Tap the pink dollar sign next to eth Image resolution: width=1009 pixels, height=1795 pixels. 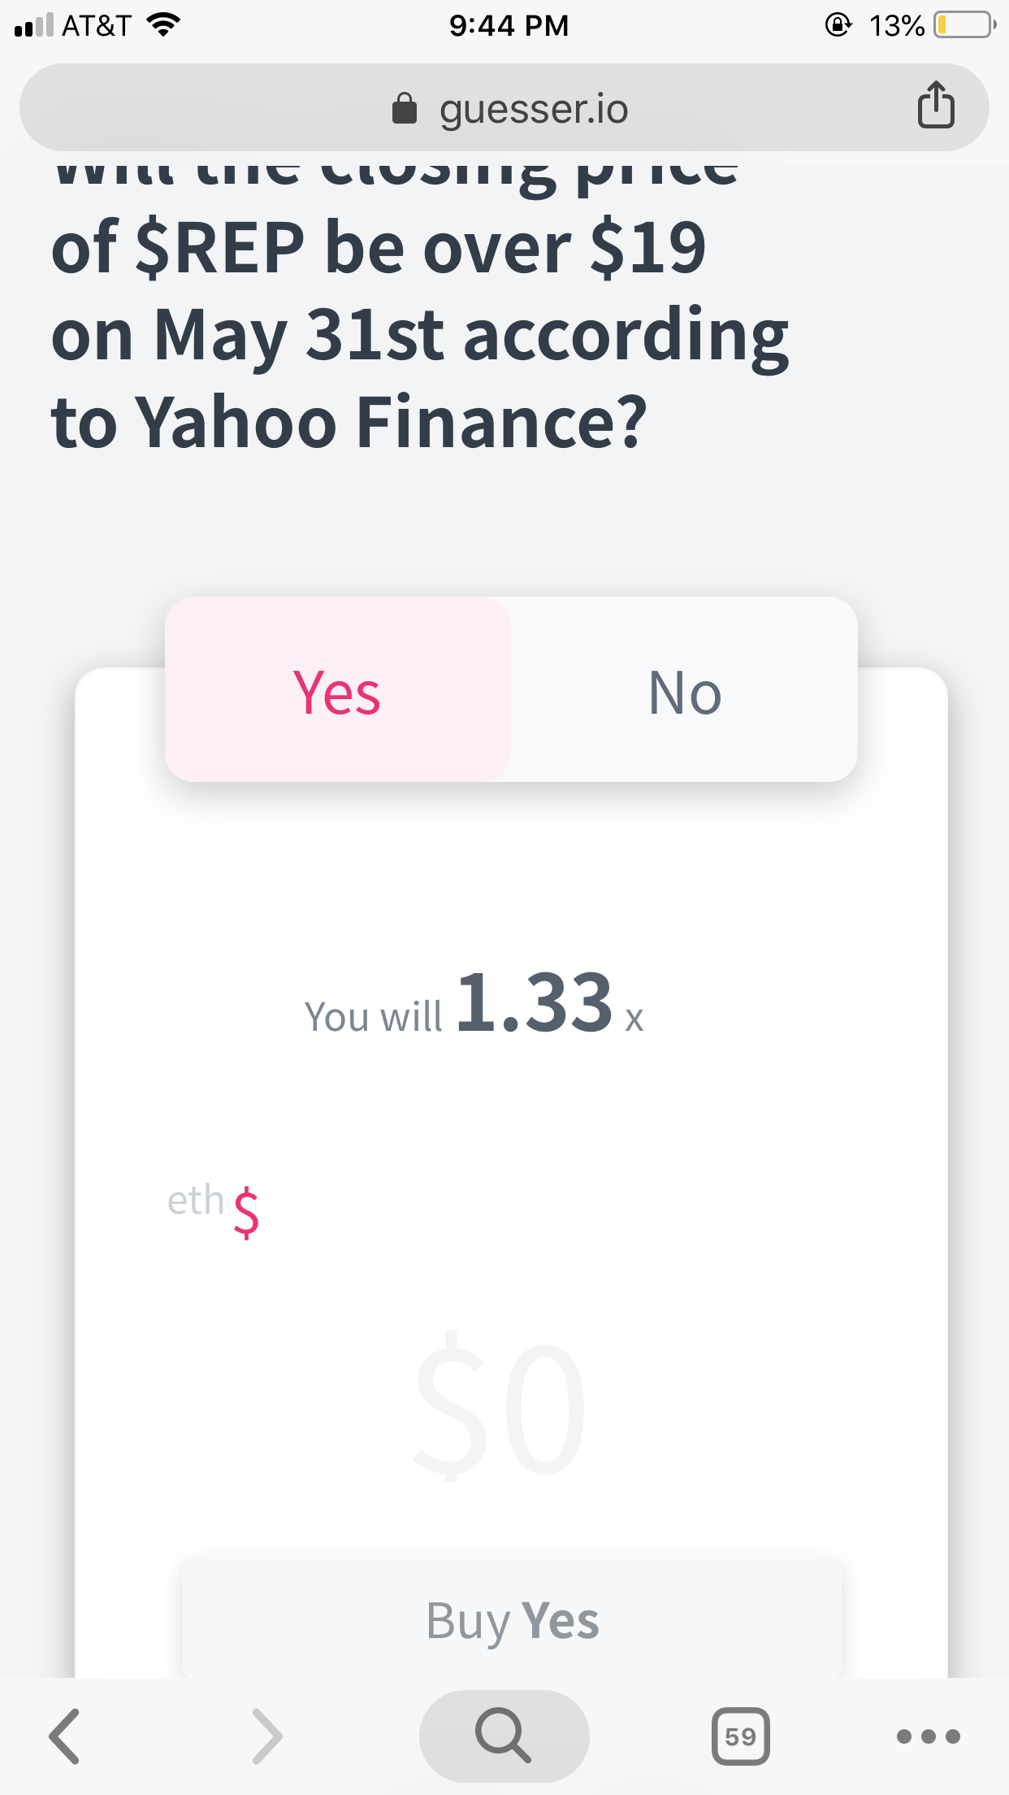click(x=246, y=1213)
